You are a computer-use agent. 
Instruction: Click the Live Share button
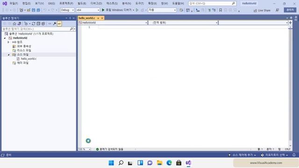(262, 10)
